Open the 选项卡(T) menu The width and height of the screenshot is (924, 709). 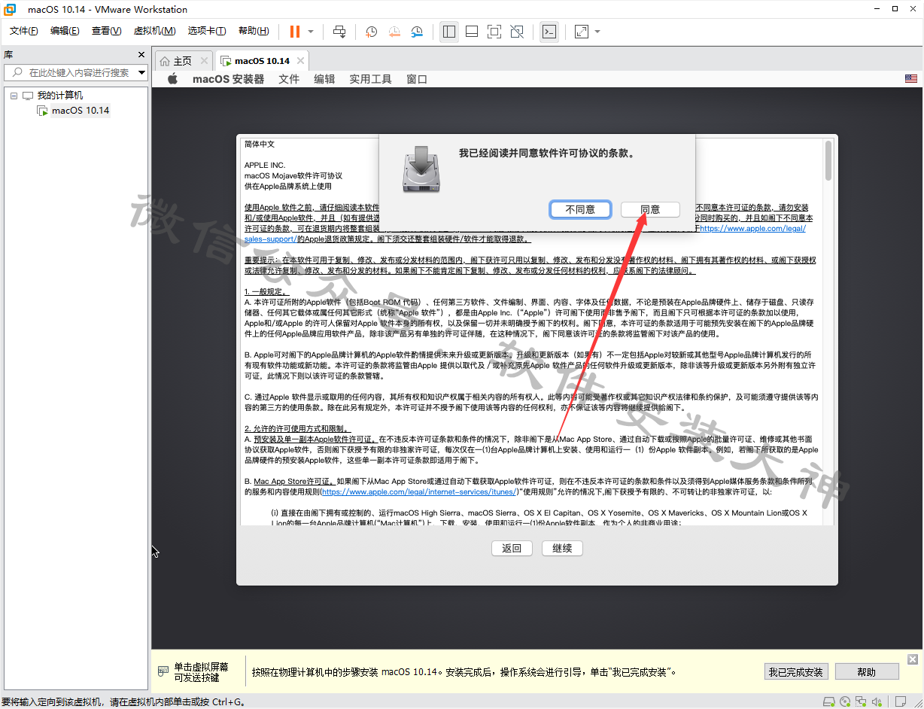(x=207, y=31)
